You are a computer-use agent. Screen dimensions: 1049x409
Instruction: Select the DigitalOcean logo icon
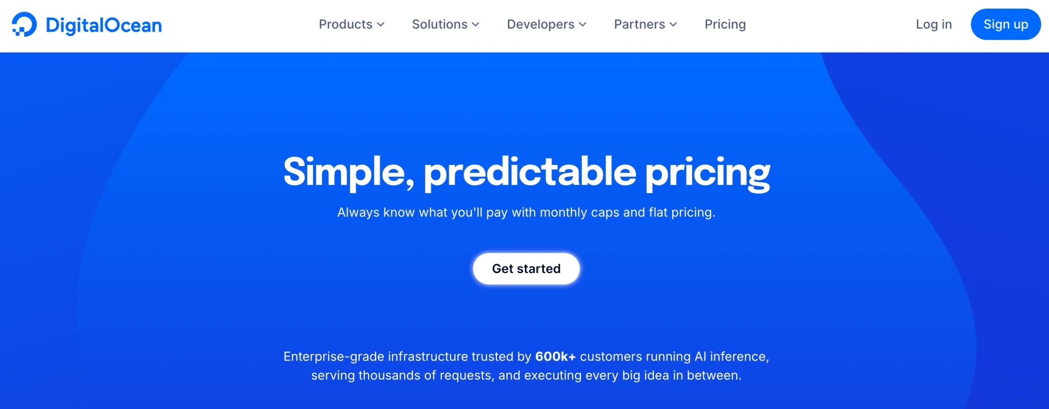pyautogui.click(x=24, y=25)
